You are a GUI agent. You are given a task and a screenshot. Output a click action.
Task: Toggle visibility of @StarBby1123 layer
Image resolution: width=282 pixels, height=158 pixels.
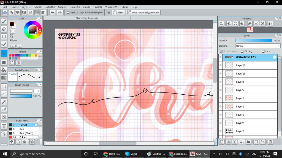[x=221, y=57]
